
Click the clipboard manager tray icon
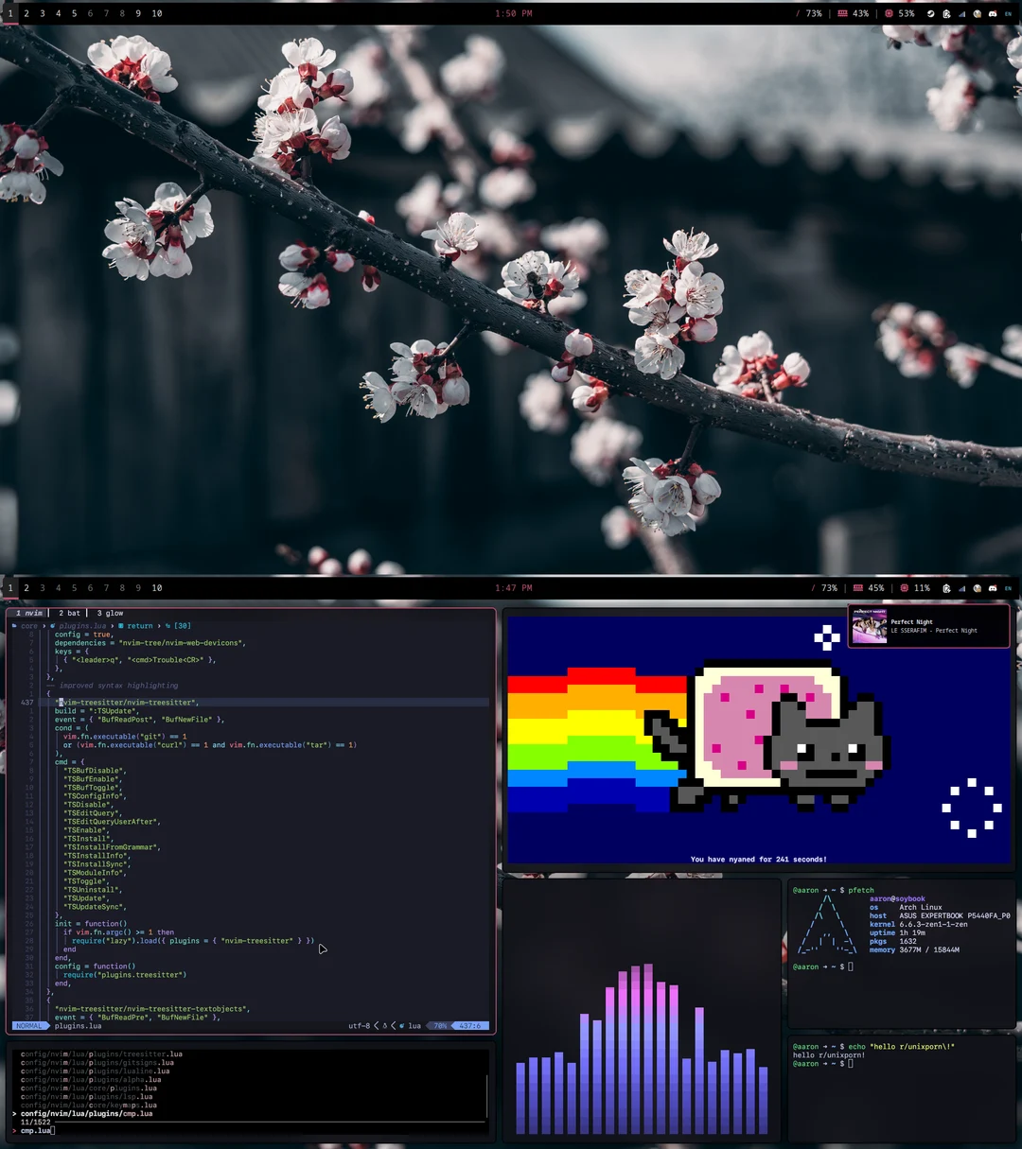coord(946,14)
